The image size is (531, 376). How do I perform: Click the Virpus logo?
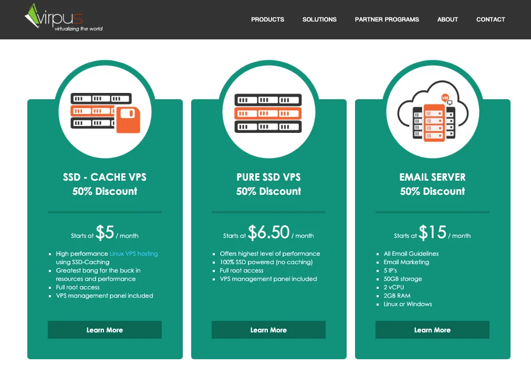click(64, 18)
